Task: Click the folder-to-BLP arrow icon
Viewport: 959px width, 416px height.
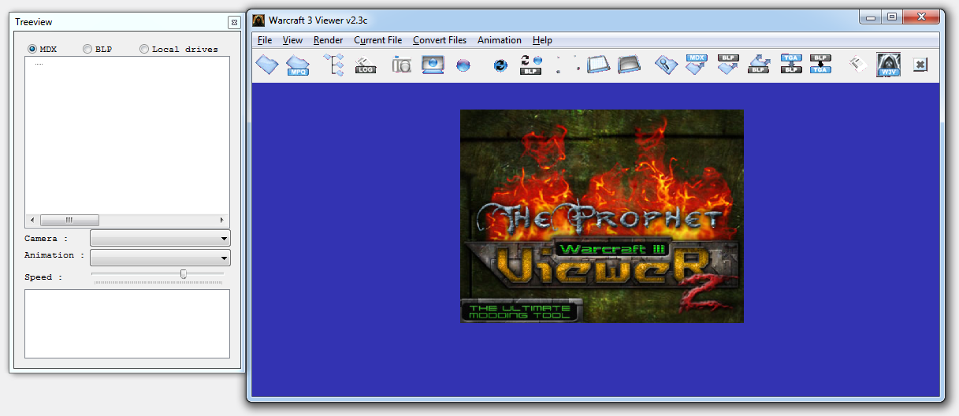Action: pyautogui.click(x=760, y=65)
